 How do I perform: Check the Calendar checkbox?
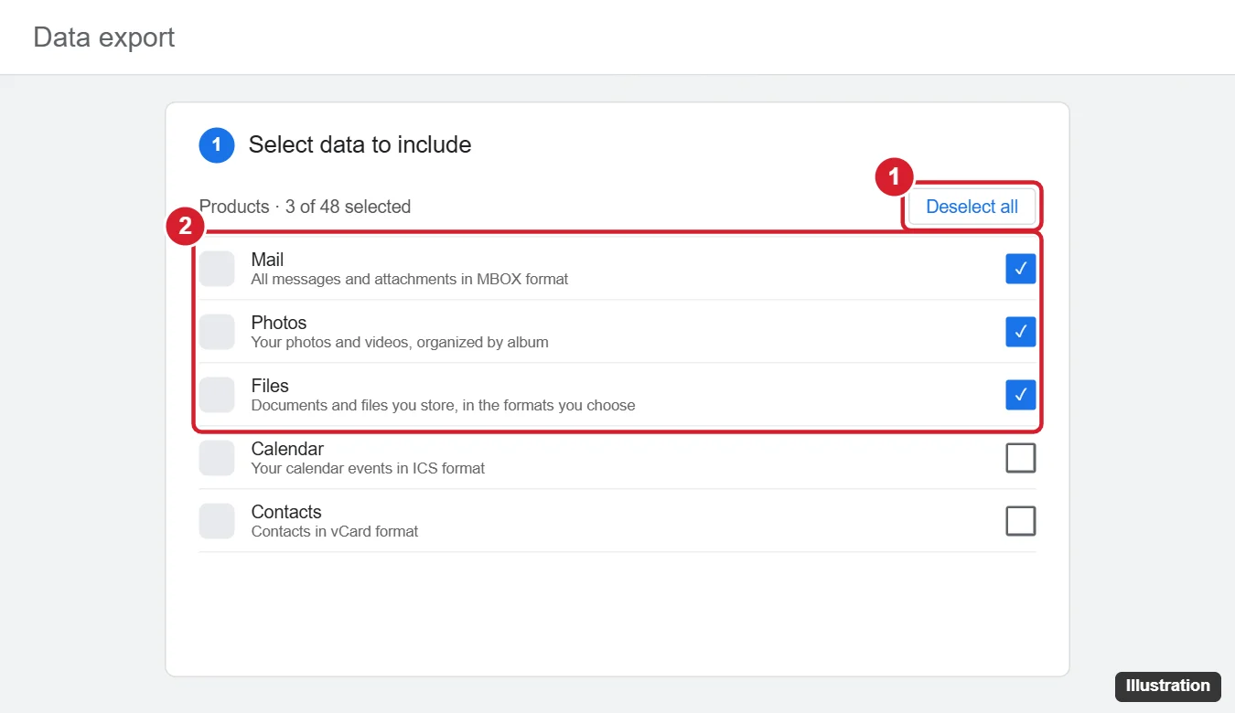coord(1021,458)
